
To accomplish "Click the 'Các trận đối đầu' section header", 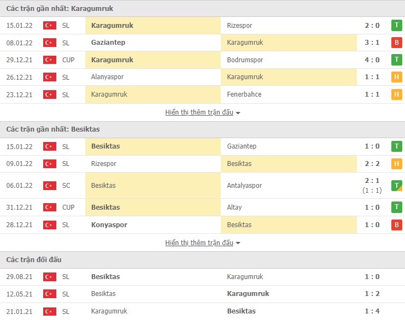I will coord(34,259).
